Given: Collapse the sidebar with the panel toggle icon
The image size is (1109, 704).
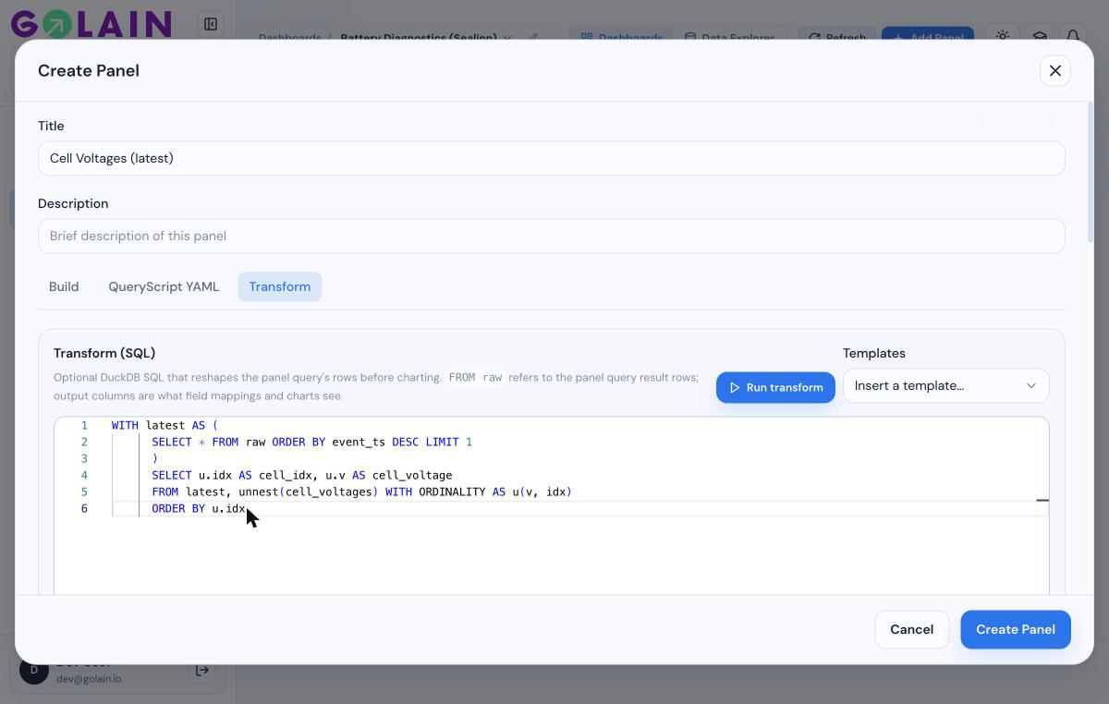Looking at the screenshot, I should coord(211,24).
